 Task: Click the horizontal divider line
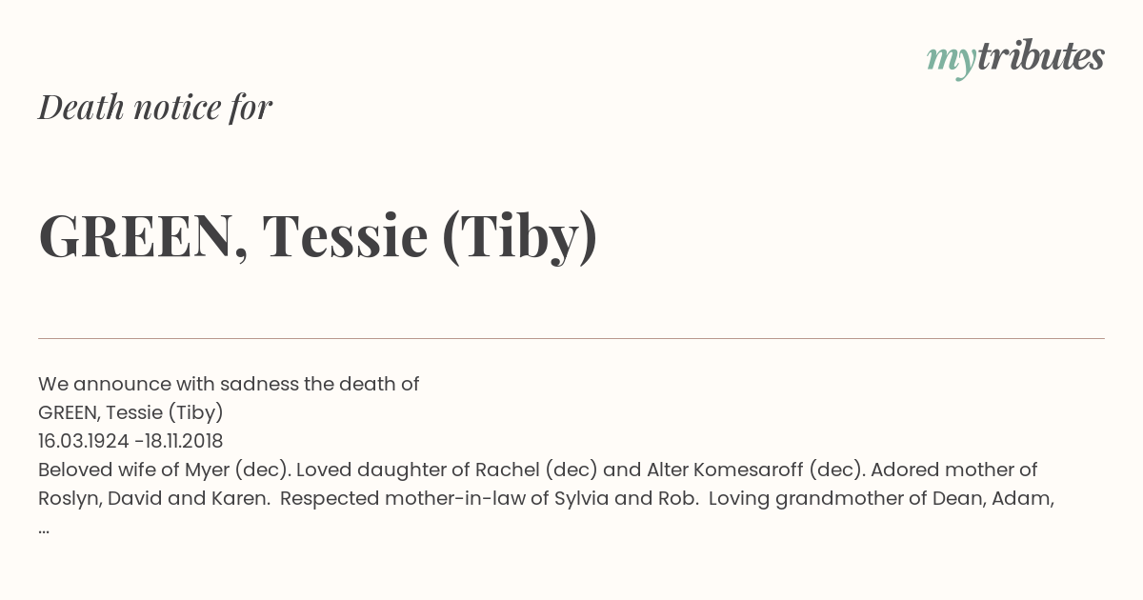click(x=571, y=338)
